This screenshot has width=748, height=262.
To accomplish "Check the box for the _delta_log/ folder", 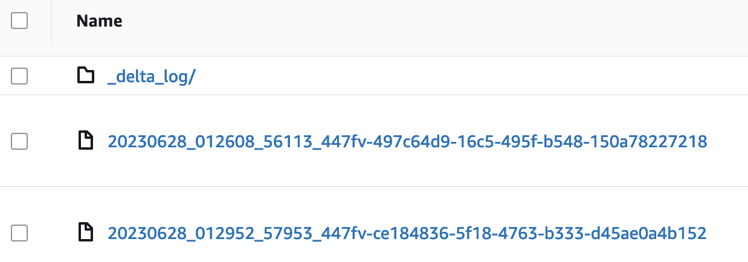I will [x=20, y=76].
